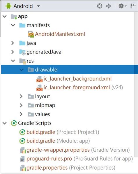This screenshot has width=138, height=174.
Task: Collapse the Gradle Scripts node
Action: [x=5, y=123]
